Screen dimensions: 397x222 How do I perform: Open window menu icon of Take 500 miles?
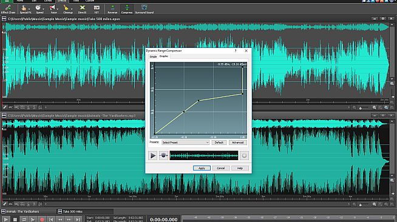pos(4,19)
